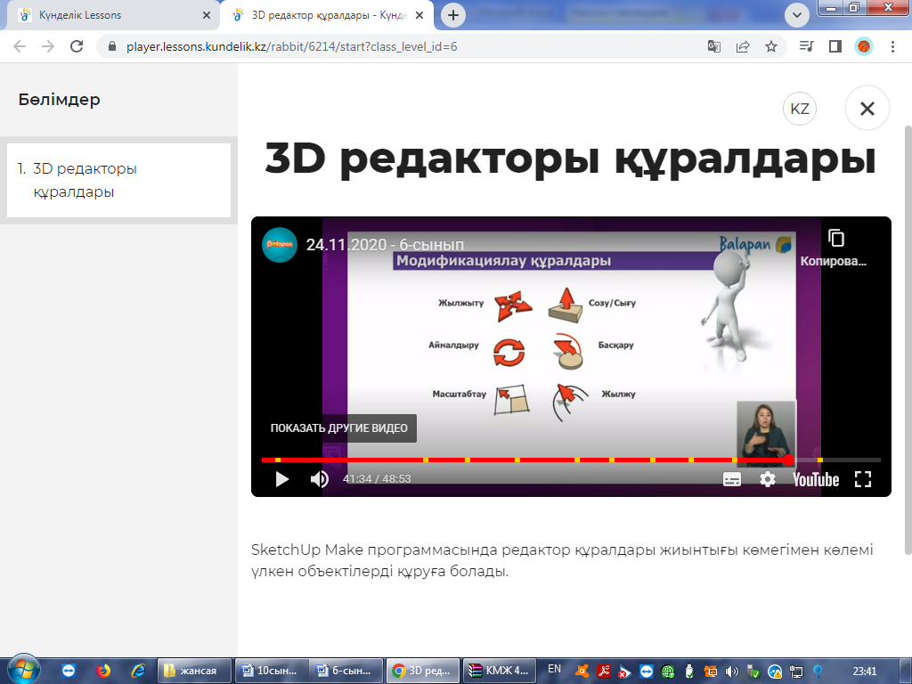The height and width of the screenshot is (684, 912).
Task: View site information lock icon
Action: pos(112,46)
